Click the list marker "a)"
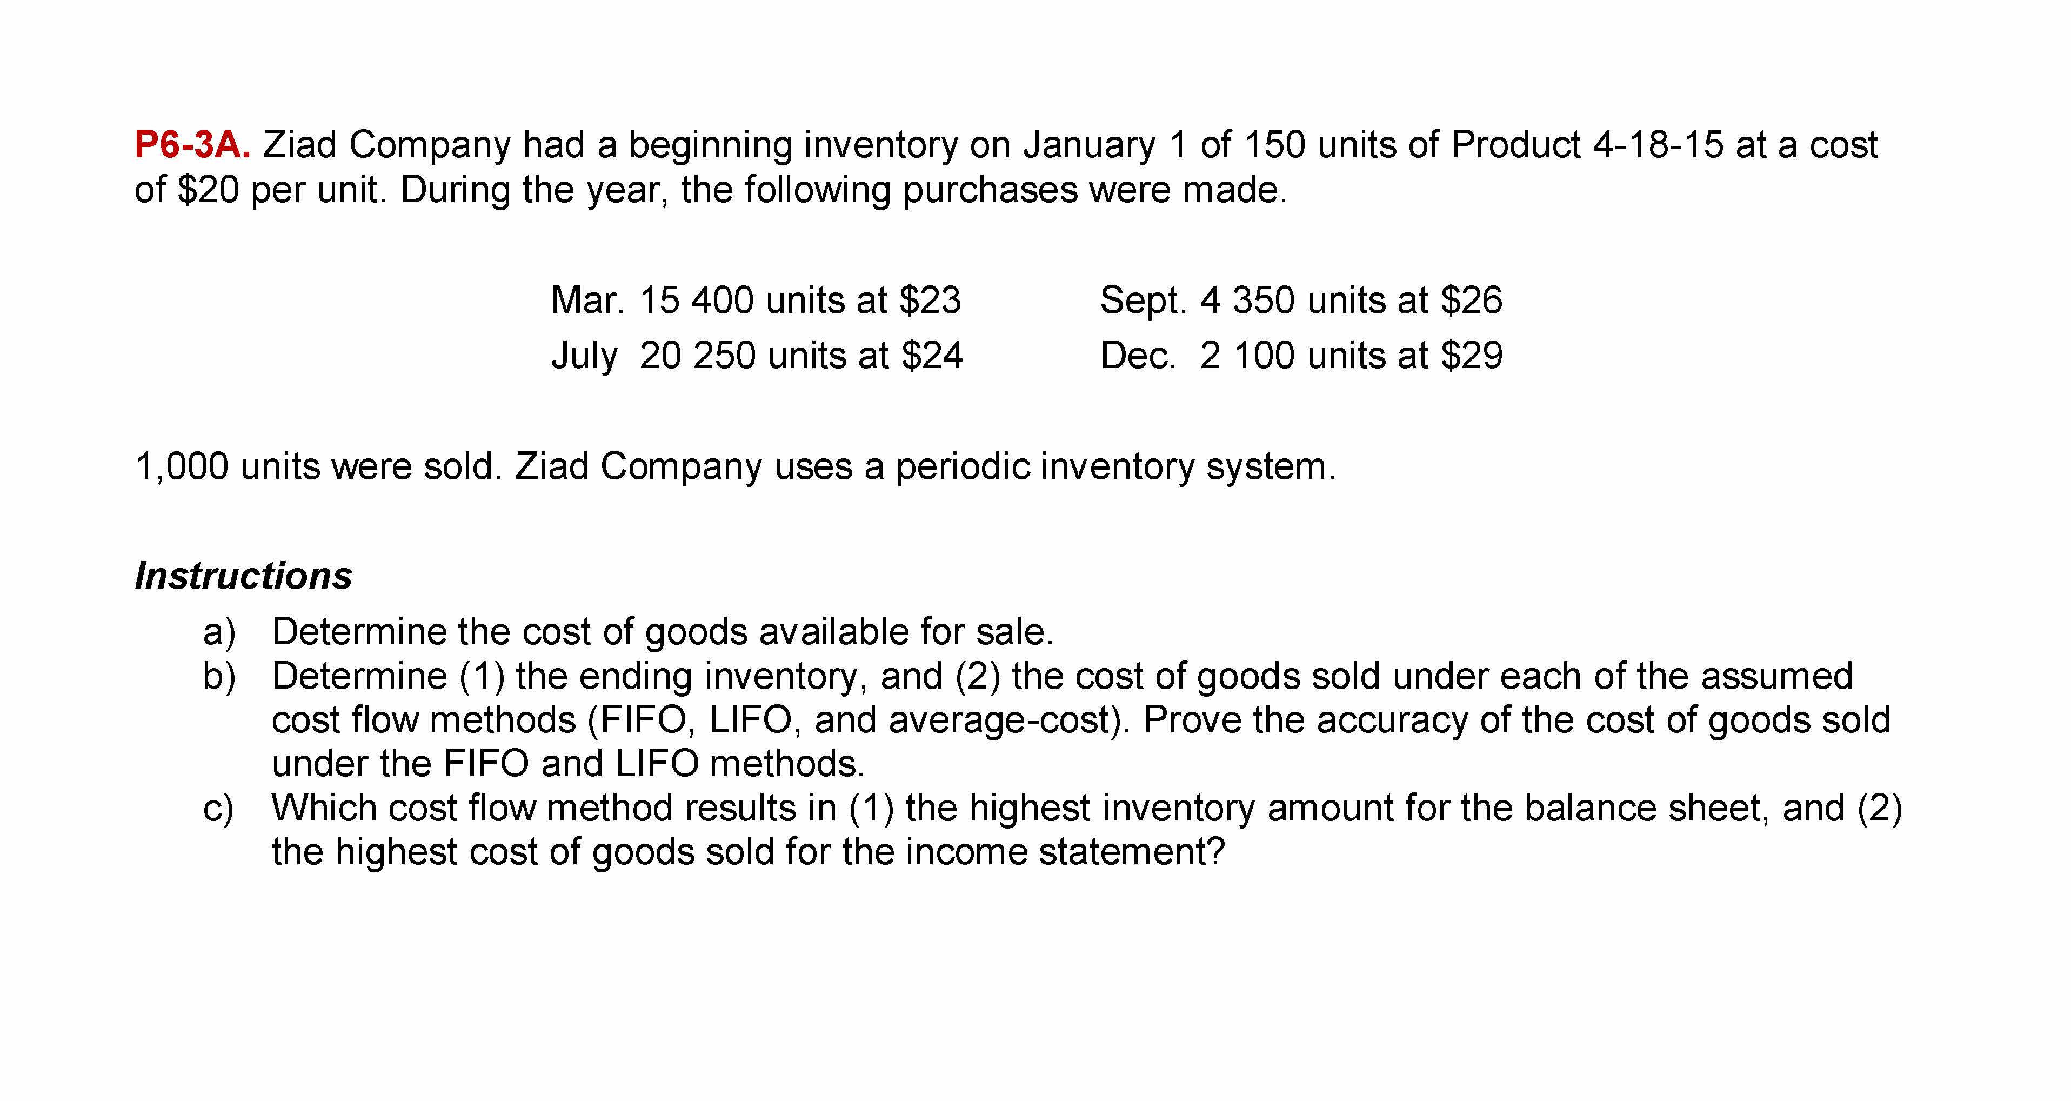2071x1101 pixels. 219,632
